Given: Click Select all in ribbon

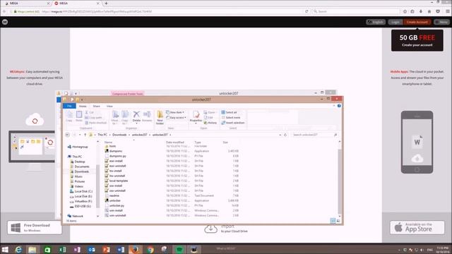Looking at the screenshot, I should pos(229,112).
